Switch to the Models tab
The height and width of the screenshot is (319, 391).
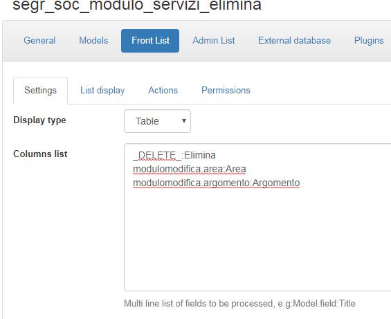click(x=93, y=40)
